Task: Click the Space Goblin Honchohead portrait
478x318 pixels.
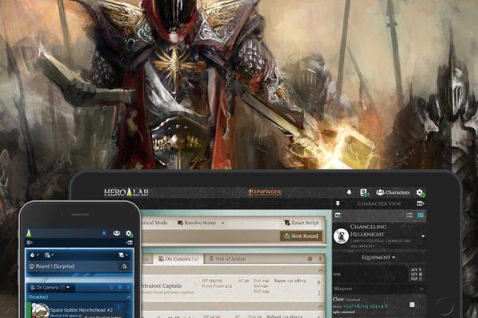Action: pyautogui.click(x=40, y=311)
